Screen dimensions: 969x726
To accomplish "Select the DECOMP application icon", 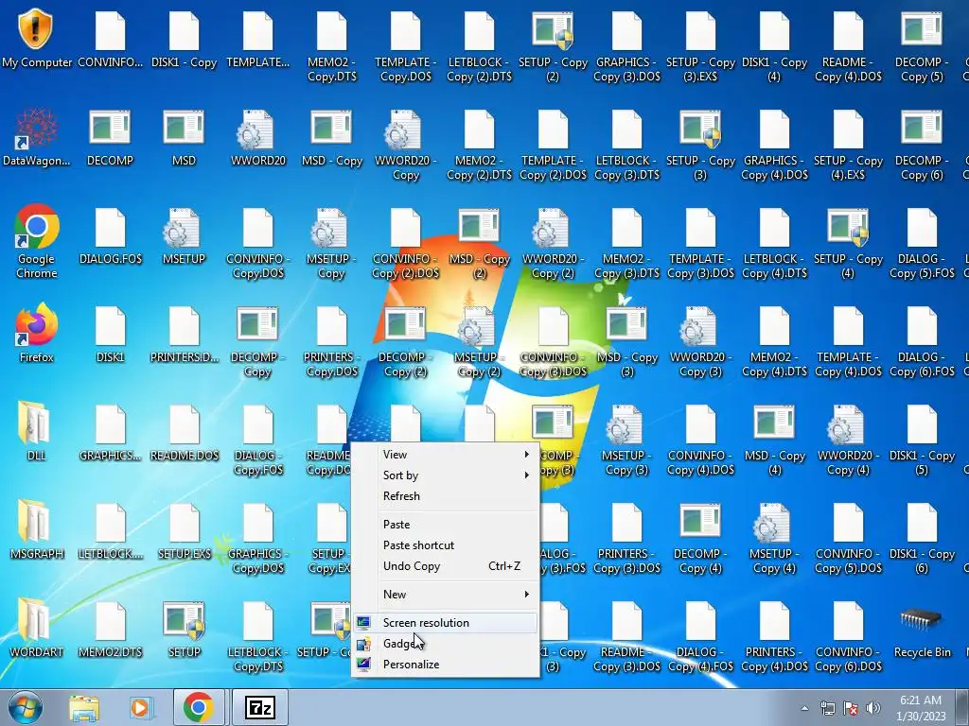I will 110,137.
